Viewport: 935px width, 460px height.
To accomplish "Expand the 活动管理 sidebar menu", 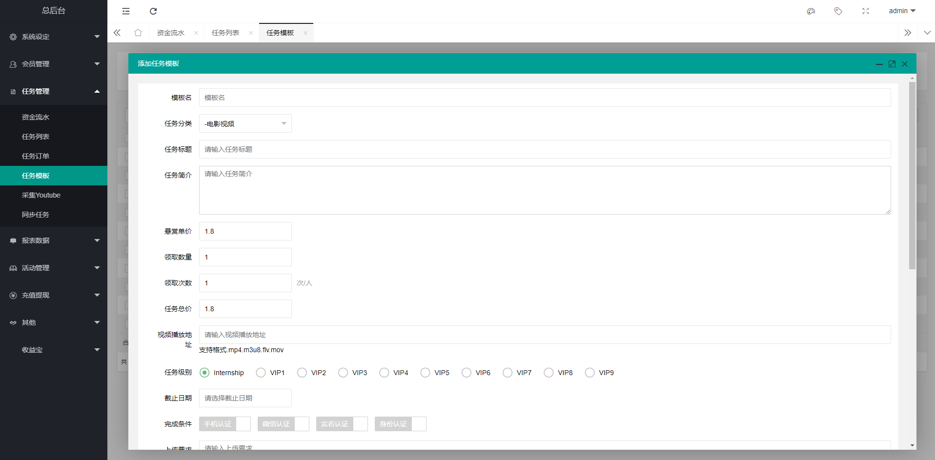I will coord(54,268).
